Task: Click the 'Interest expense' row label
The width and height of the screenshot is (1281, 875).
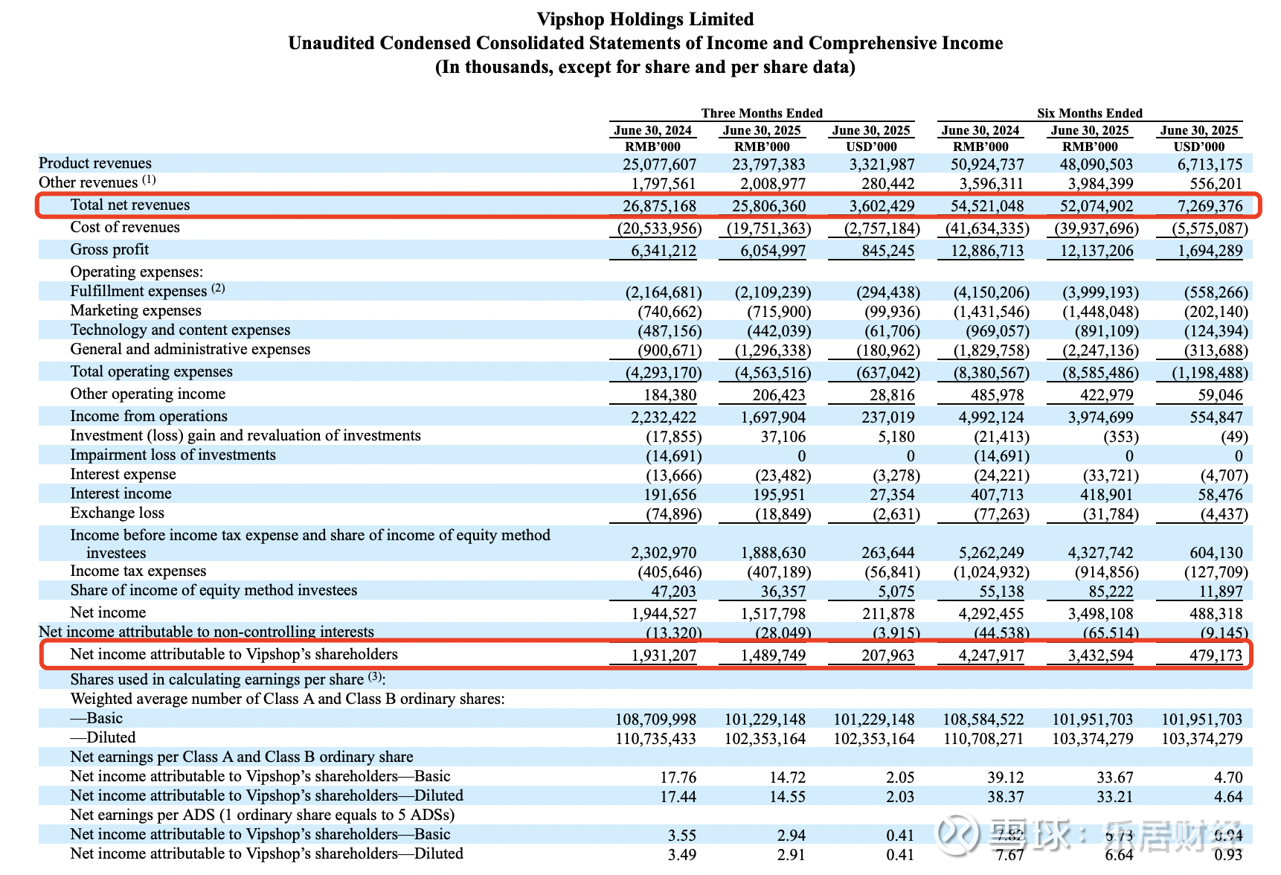Action: pos(123,474)
